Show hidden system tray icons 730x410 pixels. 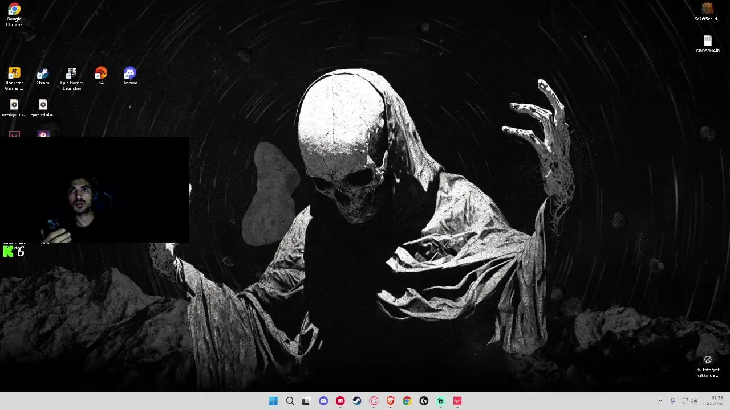[660, 401]
